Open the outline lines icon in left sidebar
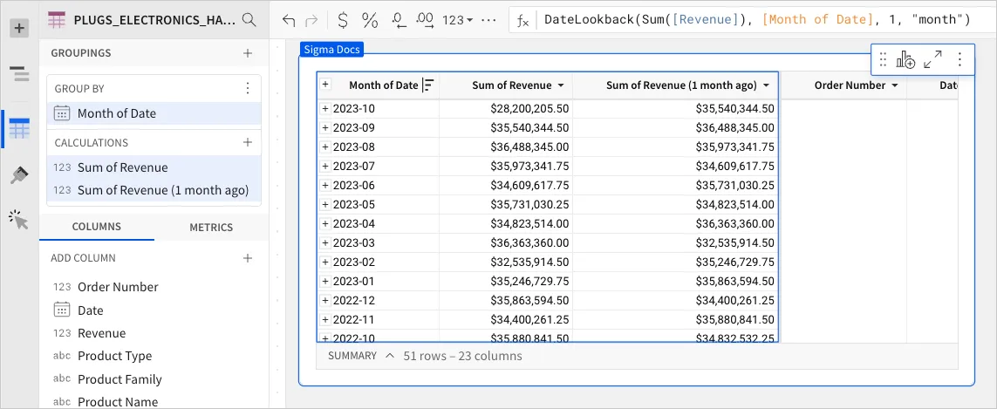Image resolution: width=997 pixels, height=409 pixels. [x=20, y=74]
